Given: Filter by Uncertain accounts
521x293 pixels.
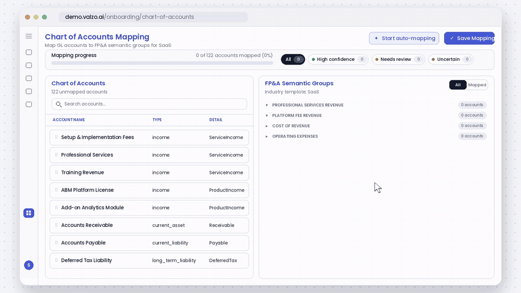Looking at the screenshot, I should 451,59.
